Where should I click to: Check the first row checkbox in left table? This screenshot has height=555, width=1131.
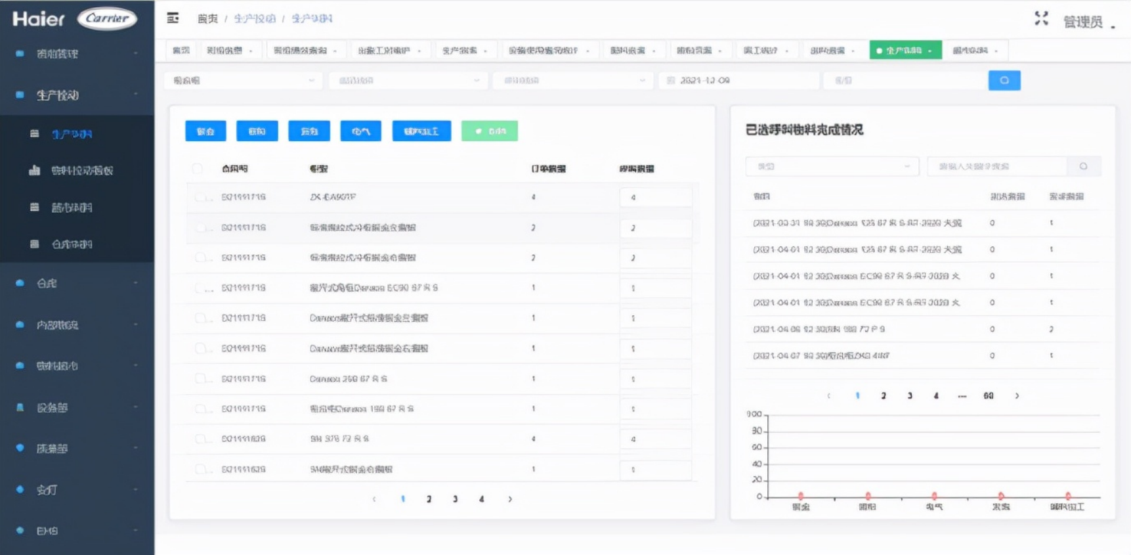point(200,197)
